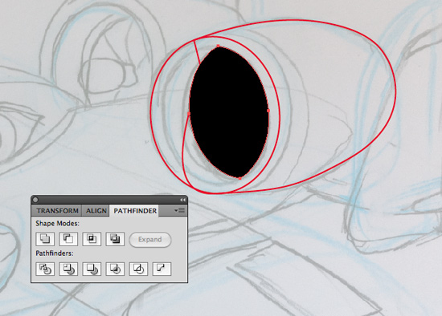The image size is (442, 316).
Task: Click the Minus Back pathfinder icon
Action: point(162,269)
